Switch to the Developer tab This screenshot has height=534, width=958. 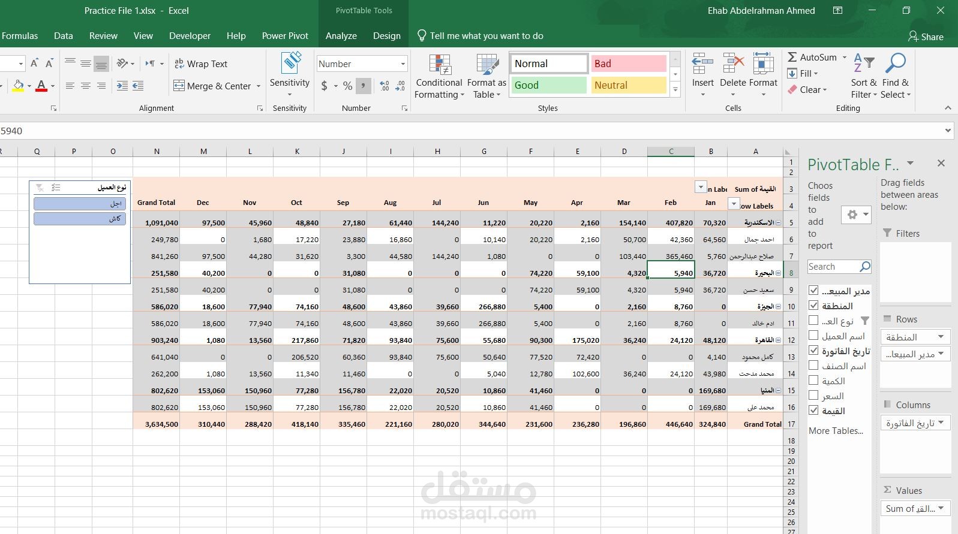[x=190, y=36]
